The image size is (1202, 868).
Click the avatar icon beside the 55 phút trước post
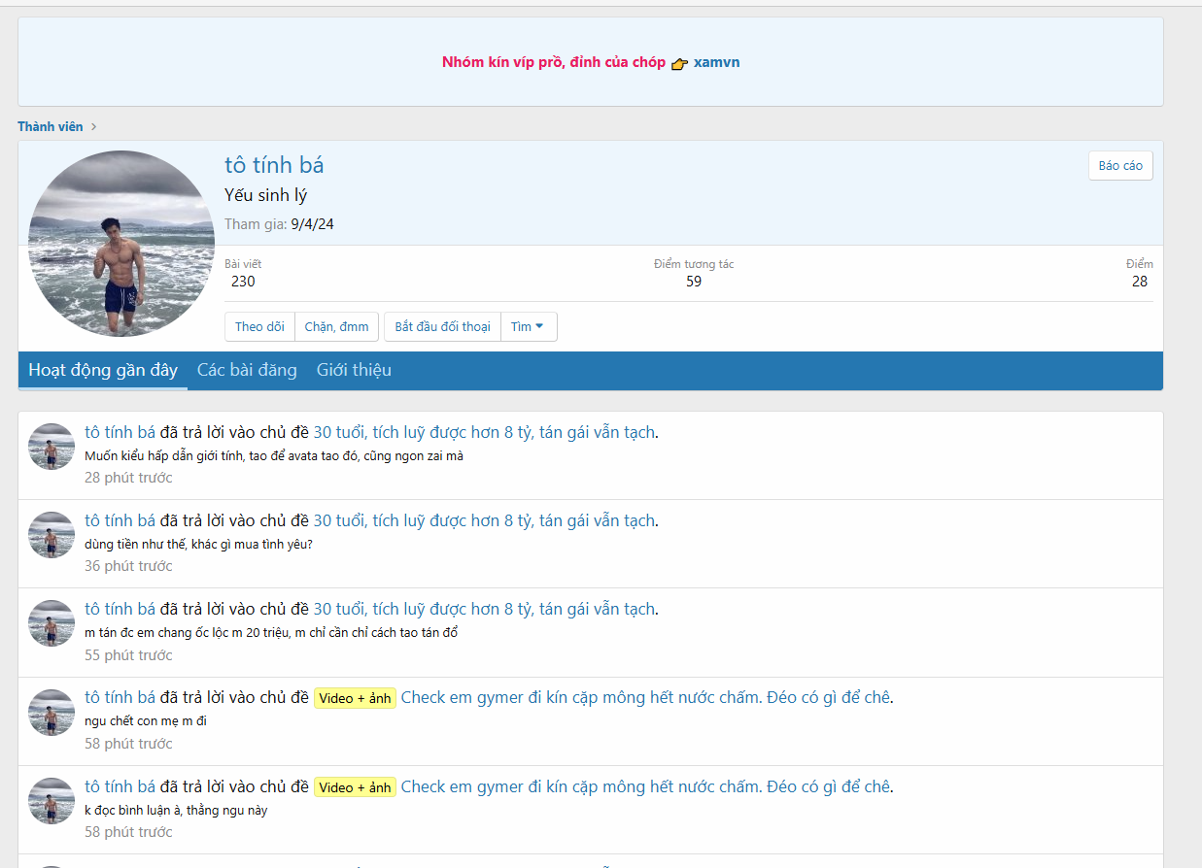52,623
